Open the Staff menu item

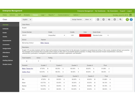(19, 15)
